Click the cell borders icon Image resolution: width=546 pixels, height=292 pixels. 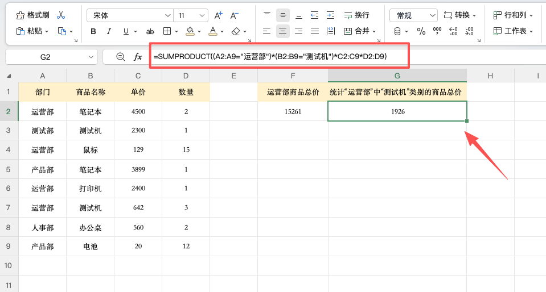167,32
